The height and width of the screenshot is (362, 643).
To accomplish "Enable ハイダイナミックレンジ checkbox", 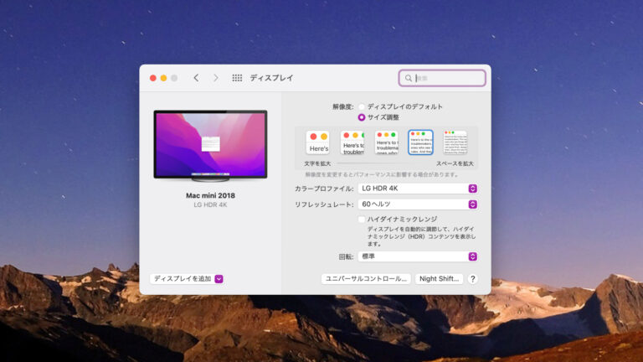I will [362, 220].
